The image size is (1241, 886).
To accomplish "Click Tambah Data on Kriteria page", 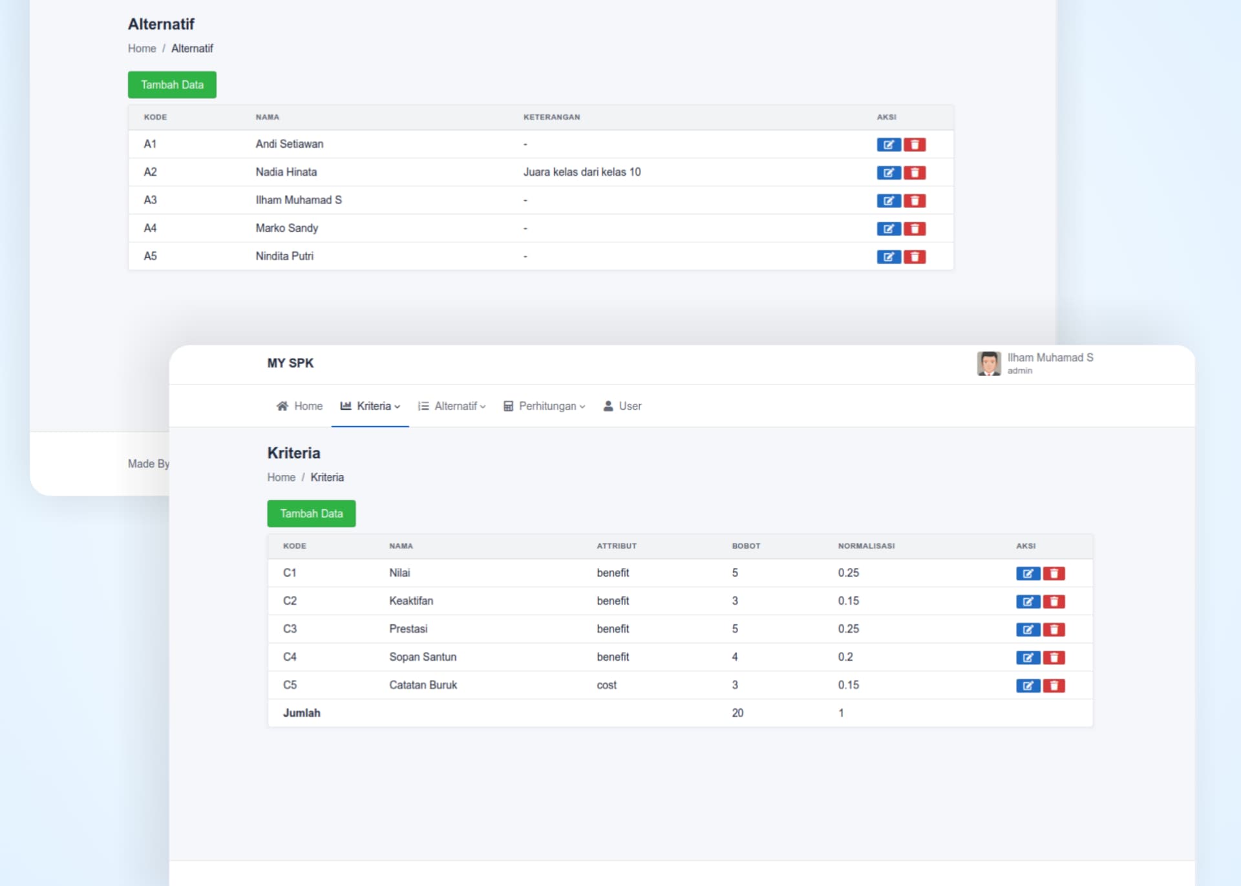I will [311, 514].
